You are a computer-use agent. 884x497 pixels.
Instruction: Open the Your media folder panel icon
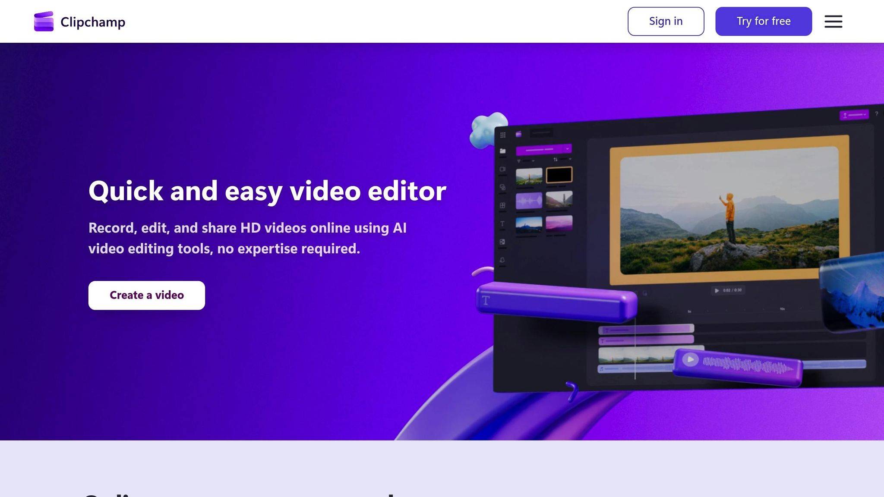click(x=502, y=150)
